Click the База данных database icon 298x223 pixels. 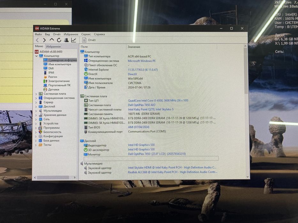40,140
